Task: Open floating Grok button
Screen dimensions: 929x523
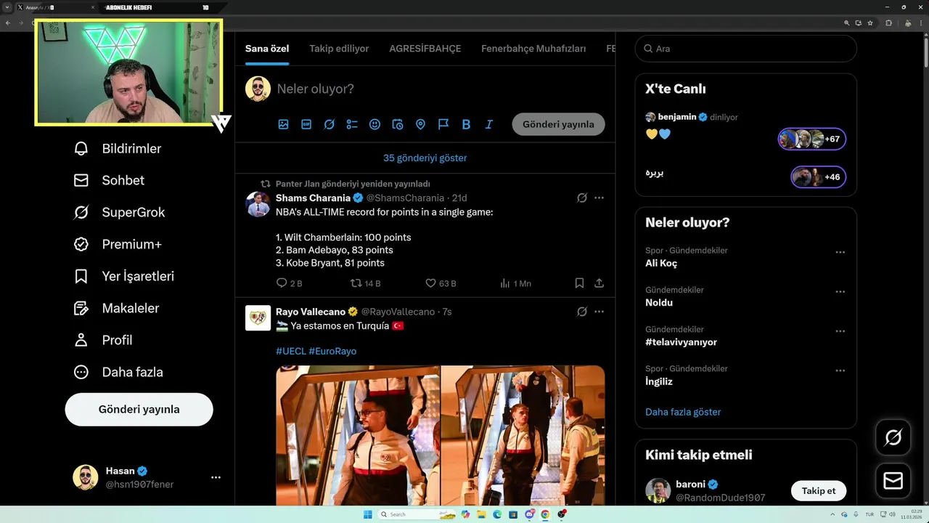Action: coord(893,437)
